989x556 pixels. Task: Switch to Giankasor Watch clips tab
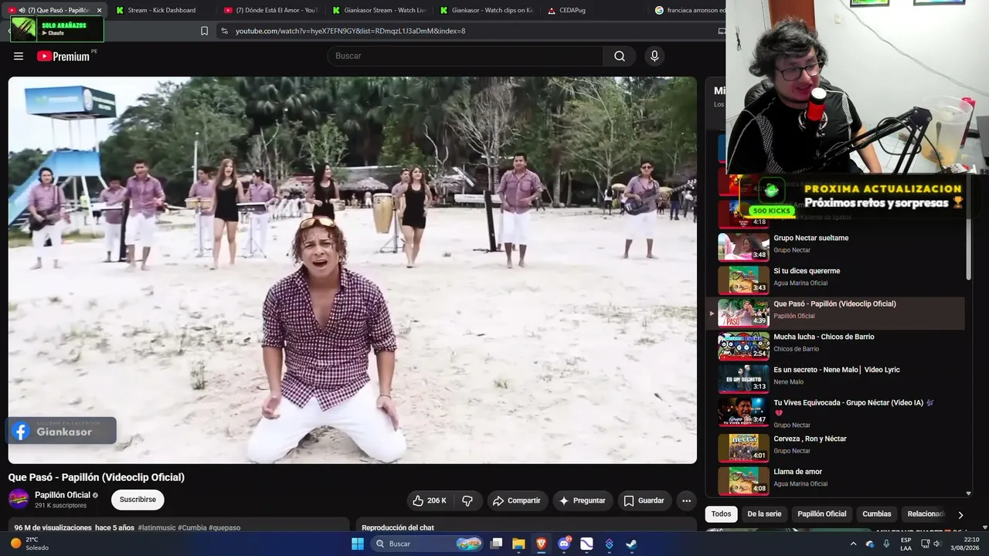(486, 10)
